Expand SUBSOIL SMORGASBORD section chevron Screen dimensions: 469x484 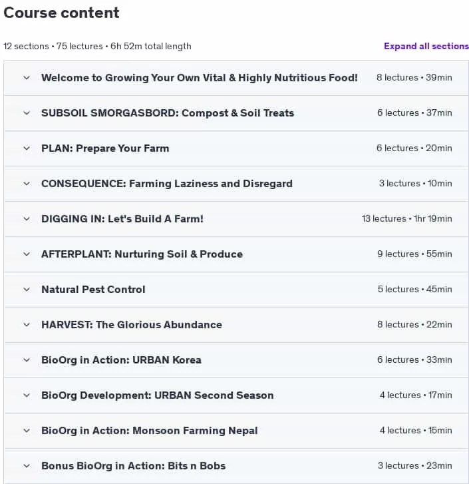coord(27,113)
